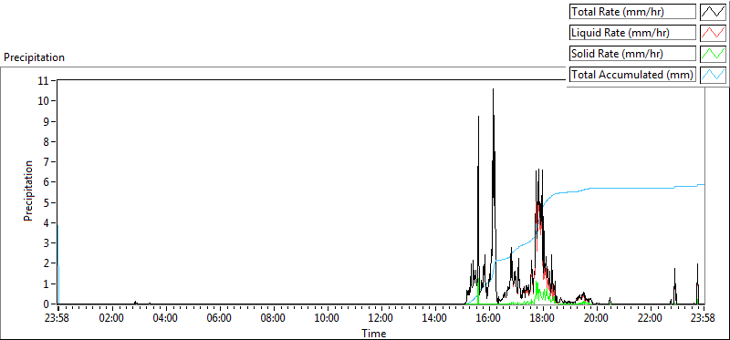Click the Precipitation chart title
This screenshot has height=340, width=730.
34,57
